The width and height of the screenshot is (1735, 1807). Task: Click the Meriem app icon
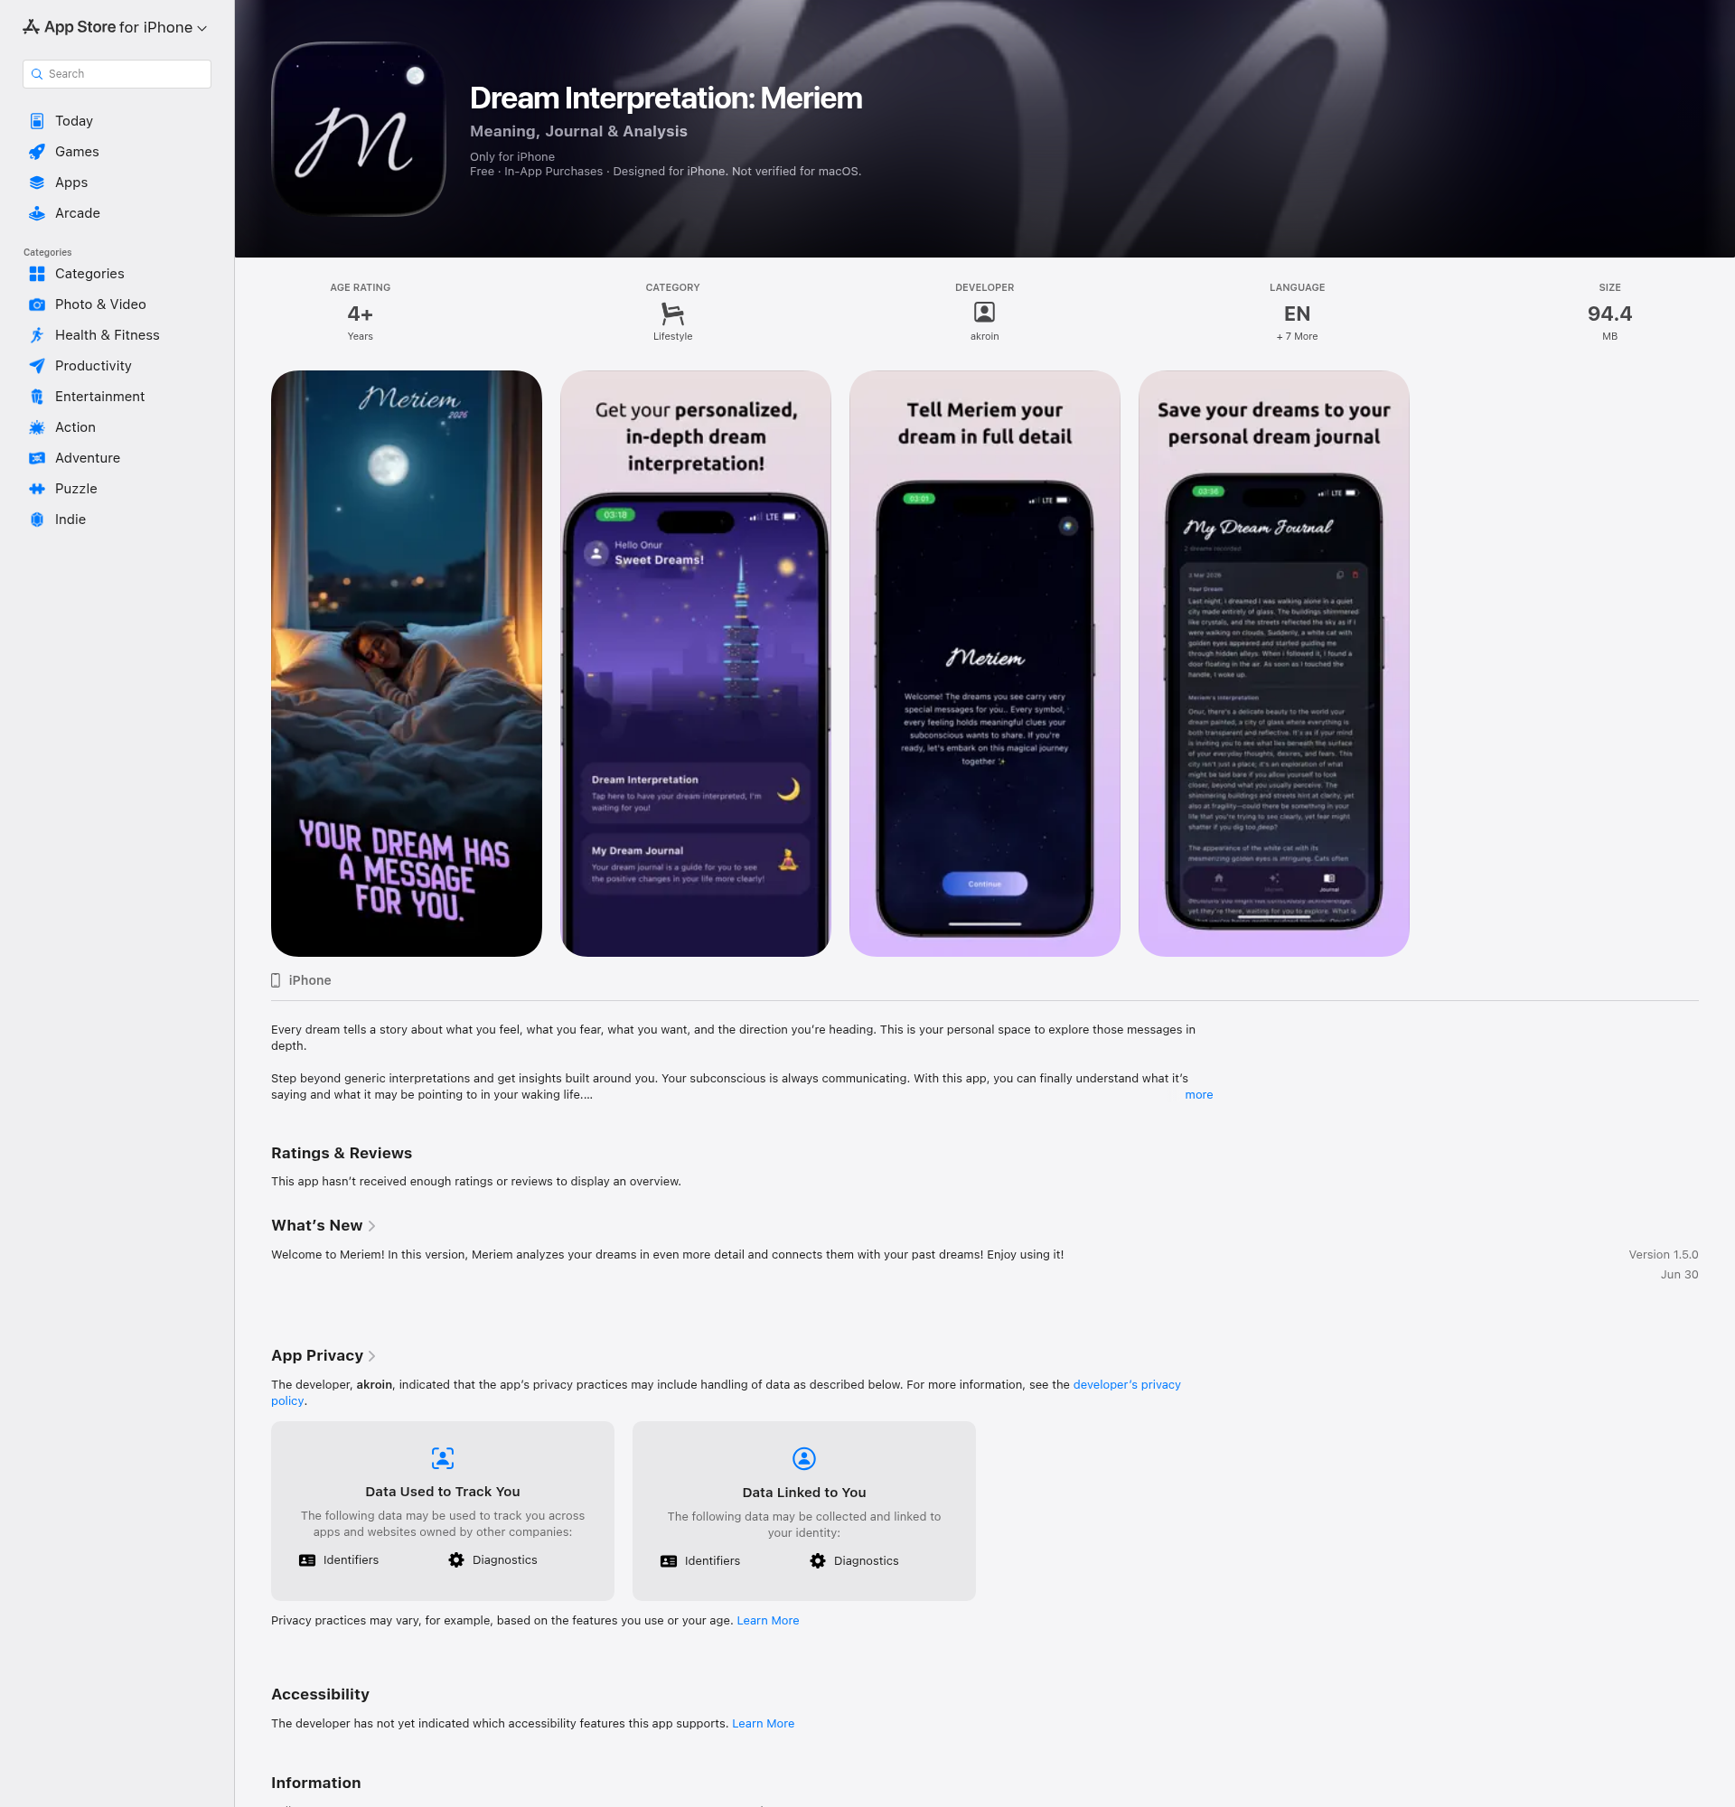359,129
